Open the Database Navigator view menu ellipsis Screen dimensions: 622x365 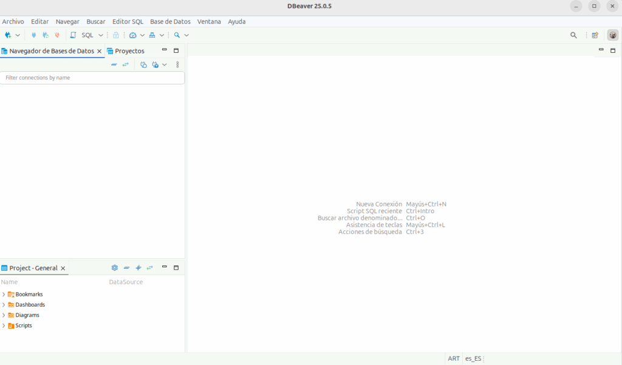pos(177,64)
